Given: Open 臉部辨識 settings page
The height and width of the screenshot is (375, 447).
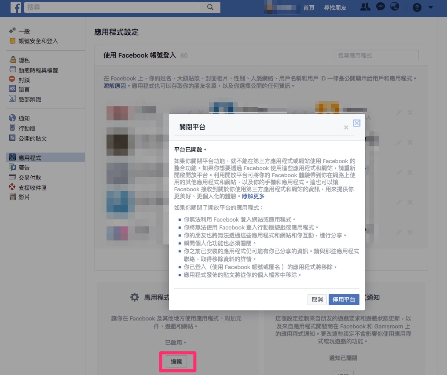Looking at the screenshot, I should point(29,99).
